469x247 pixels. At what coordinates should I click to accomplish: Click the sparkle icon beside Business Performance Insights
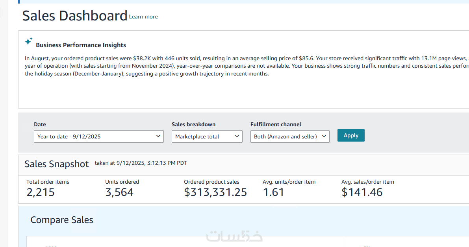tap(28, 41)
